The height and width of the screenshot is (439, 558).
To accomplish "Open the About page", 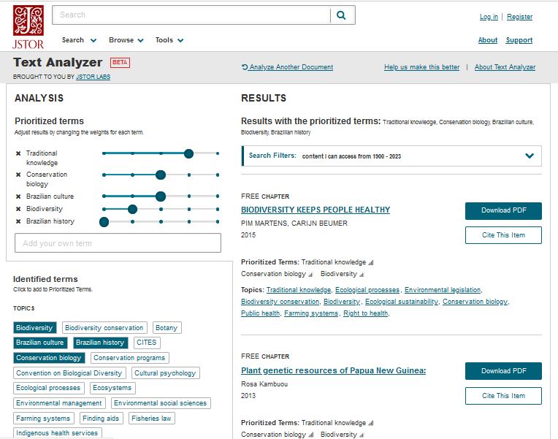I will pyautogui.click(x=488, y=40).
